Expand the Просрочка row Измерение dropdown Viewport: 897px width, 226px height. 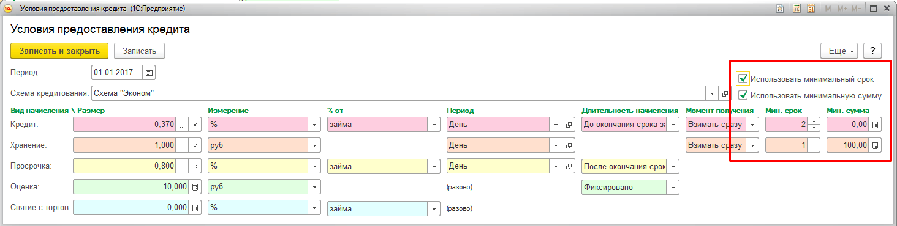pos(315,166)
